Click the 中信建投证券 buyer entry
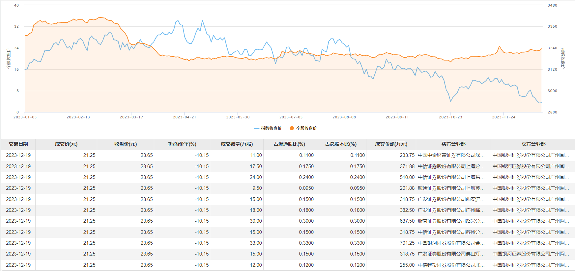 point(451,265)
